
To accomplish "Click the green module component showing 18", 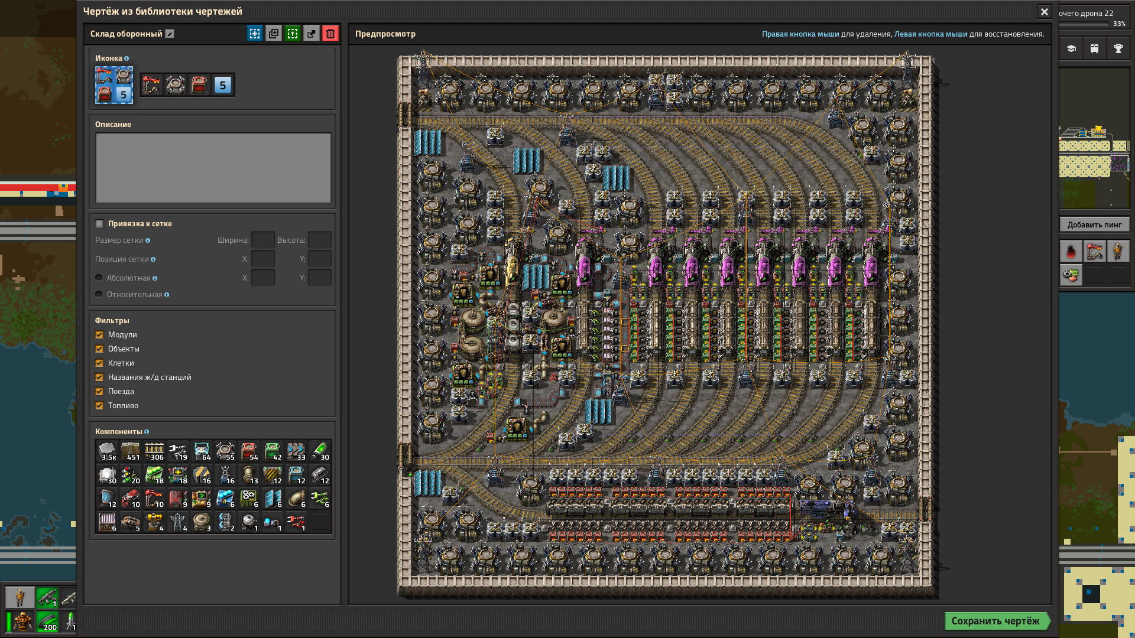I will click(154, 475).
